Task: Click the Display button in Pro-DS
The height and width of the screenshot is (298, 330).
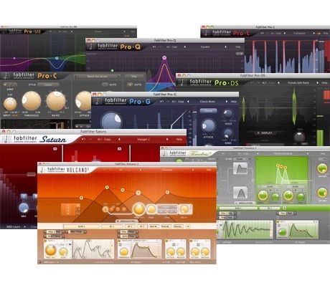Action: [x=265, y=133]
